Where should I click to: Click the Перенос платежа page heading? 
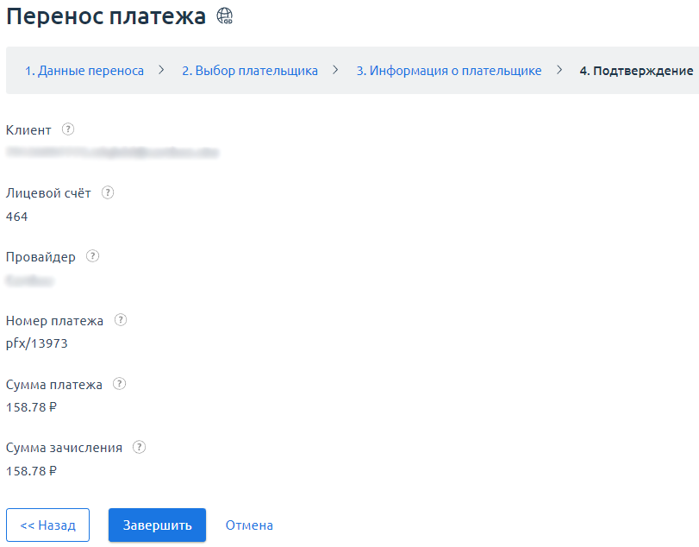(x=106, y=16)
